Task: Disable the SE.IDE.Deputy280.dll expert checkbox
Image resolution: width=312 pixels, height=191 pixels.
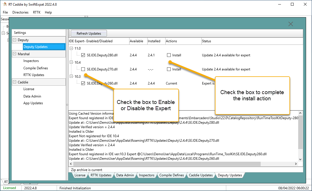Action: [x=83, y=55]
